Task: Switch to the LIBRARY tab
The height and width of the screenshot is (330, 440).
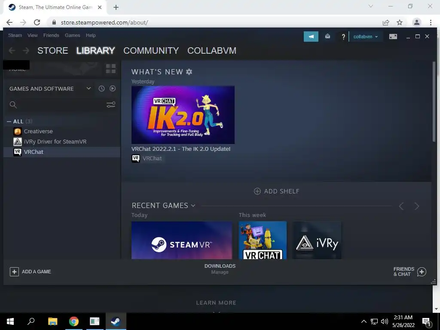Action: click(x=96, y=51)
